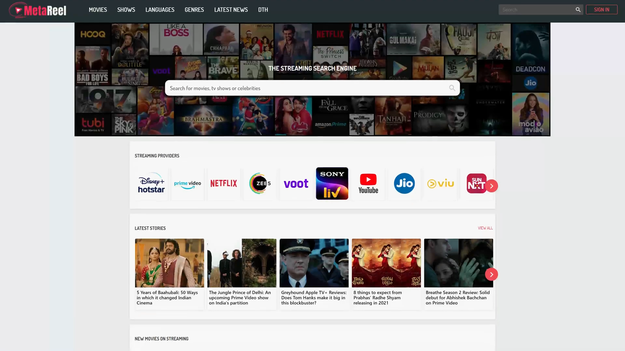Select Netflix provider
Image resolution: width=625 pixels, height=351 pixels.
click(224, 184)
